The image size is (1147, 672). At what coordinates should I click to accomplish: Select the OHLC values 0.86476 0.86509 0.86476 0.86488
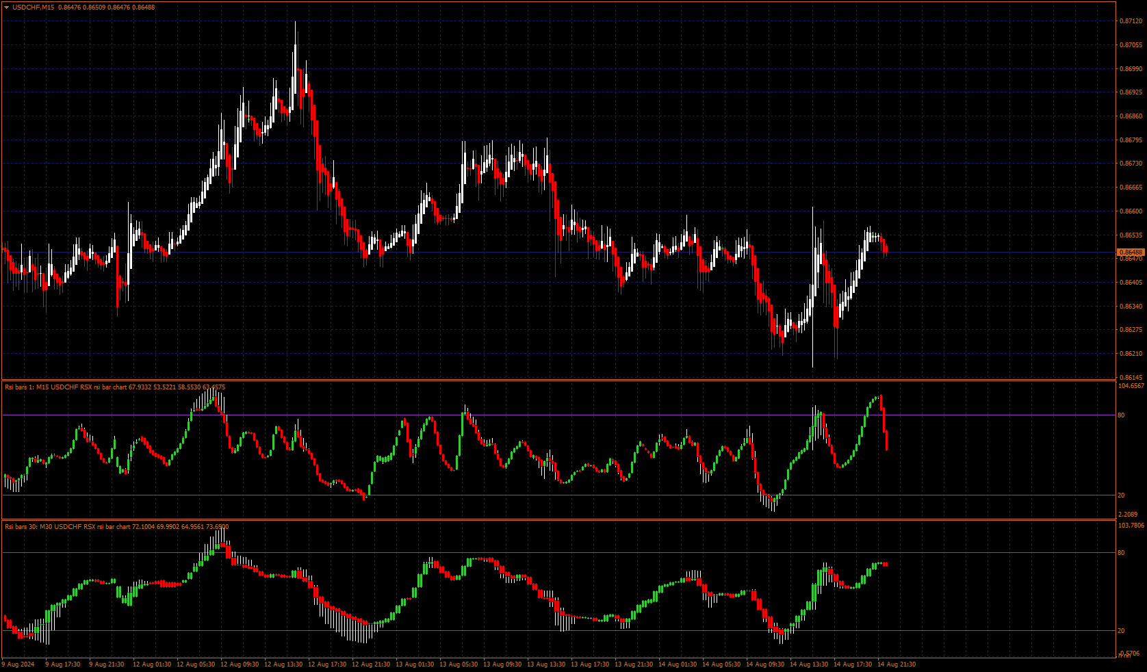(107, 8)
